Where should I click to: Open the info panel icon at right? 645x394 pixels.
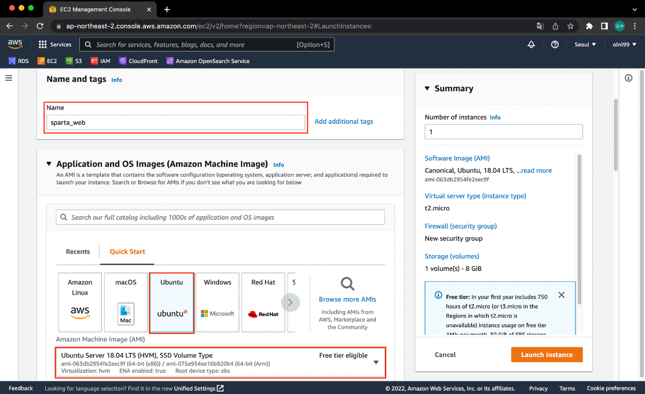(629, 78)
